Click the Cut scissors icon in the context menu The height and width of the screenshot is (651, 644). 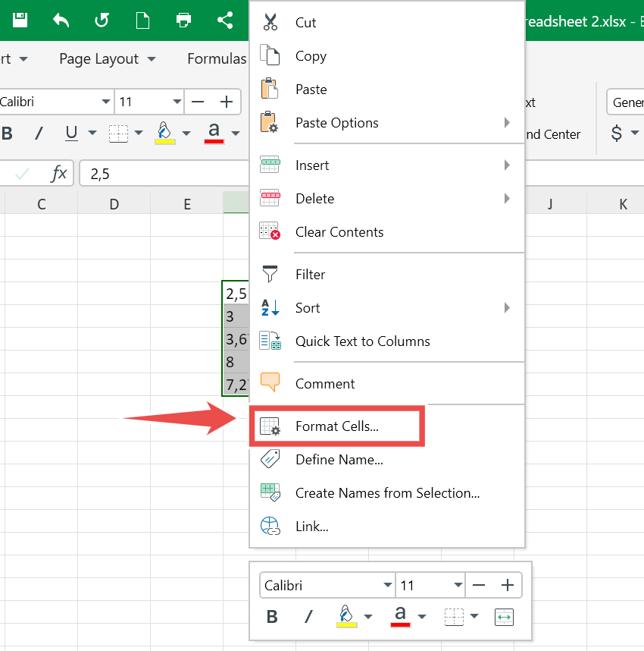pos(270,23)
